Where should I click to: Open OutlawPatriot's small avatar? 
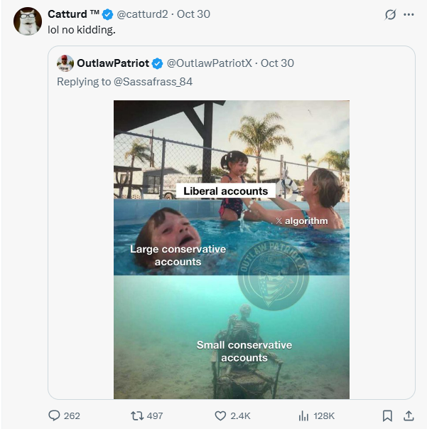[65, 63]
